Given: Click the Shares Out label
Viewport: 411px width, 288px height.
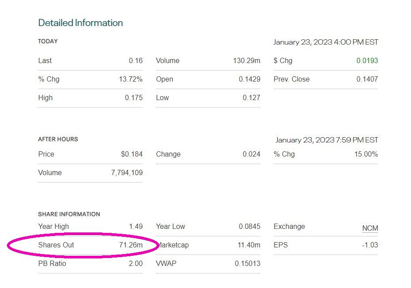Looking at the screenshot, I should pos(56,245).
